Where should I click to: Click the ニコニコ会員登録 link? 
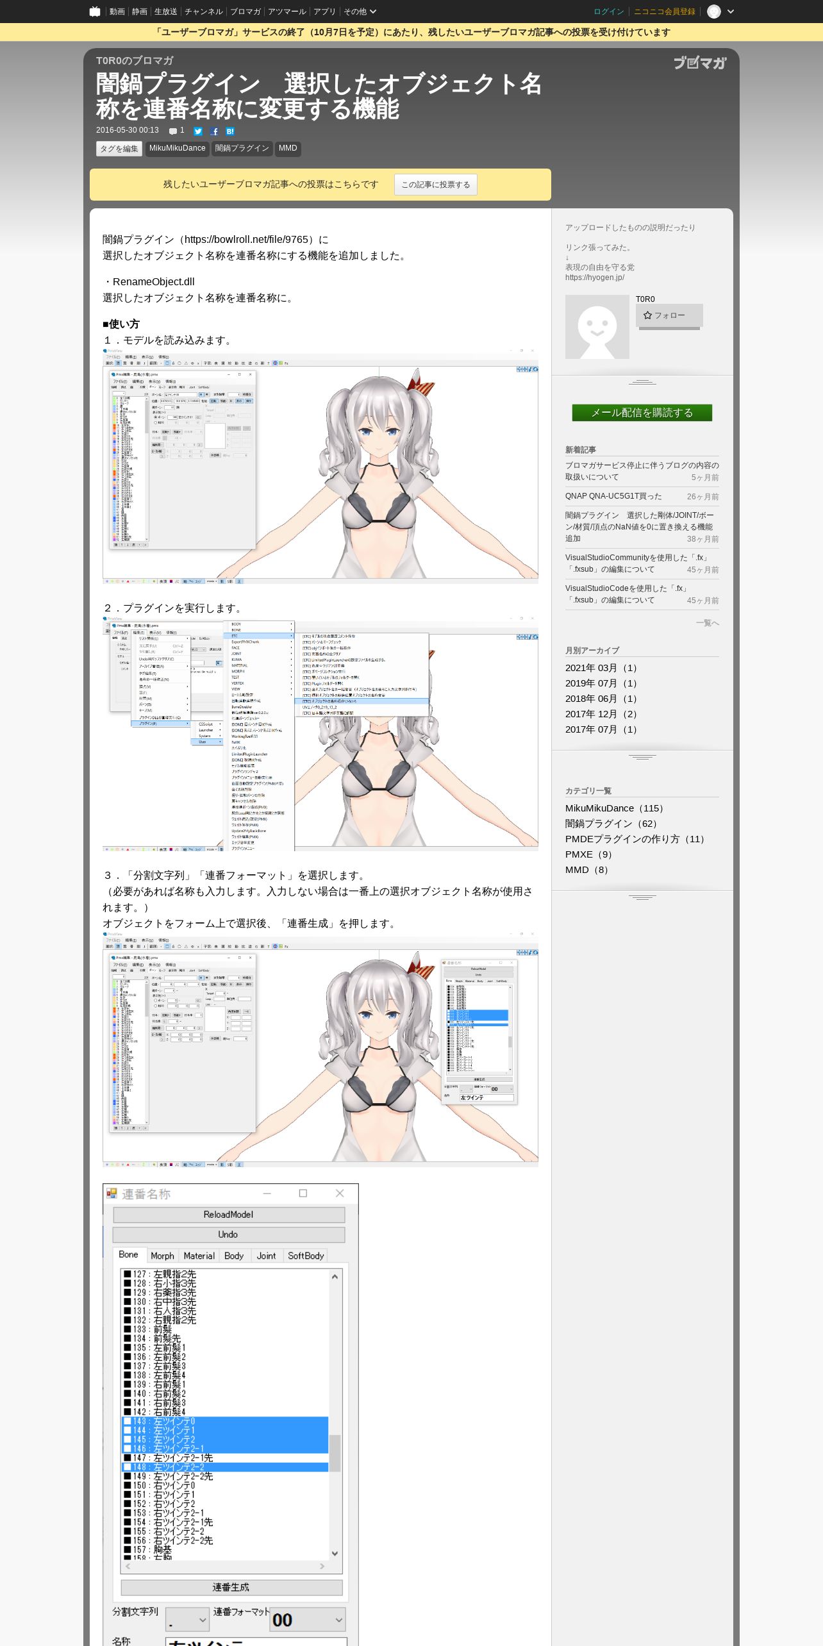665,12
